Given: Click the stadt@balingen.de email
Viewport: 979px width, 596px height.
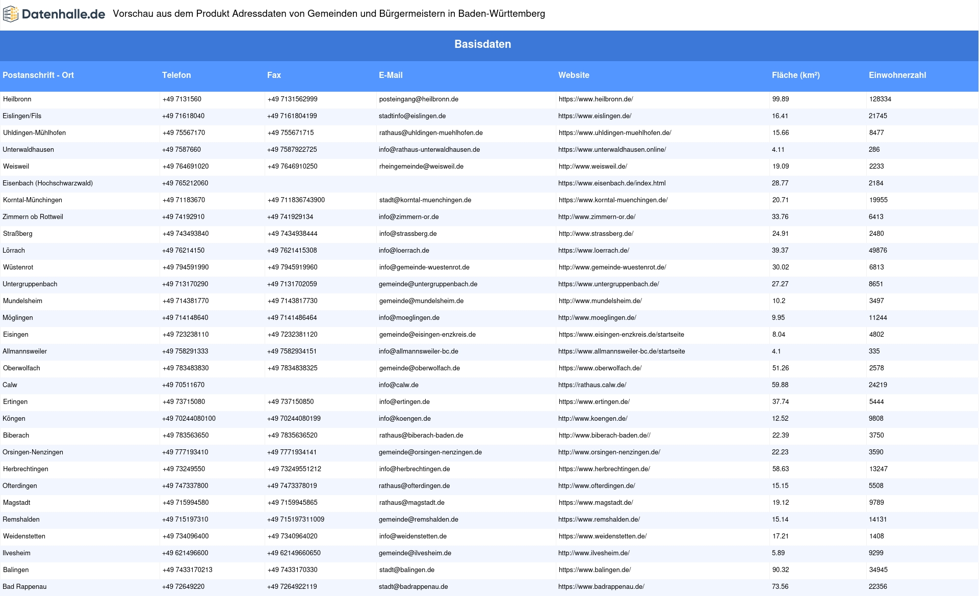Looking at the screenshot, I should click(x=407, y=570).
